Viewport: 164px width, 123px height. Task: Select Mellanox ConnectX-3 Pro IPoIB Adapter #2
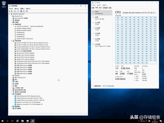30,104
